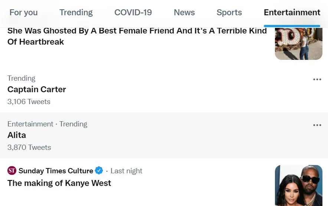This screenshot has width=328, height=206.
Task: Open The making of Kanye West story
Action: [x=59, y=183]
